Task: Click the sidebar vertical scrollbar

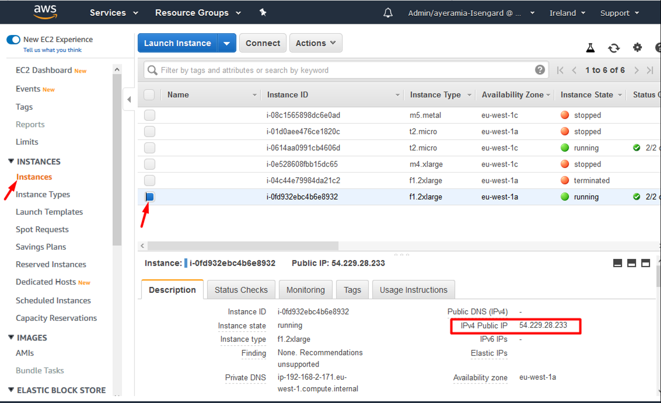Action: coord(117,160)
